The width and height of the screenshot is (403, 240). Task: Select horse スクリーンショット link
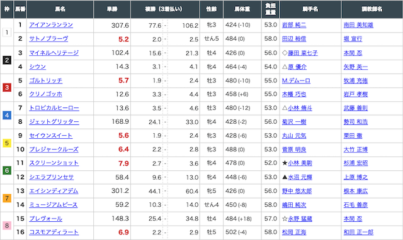tap(54, 163)
